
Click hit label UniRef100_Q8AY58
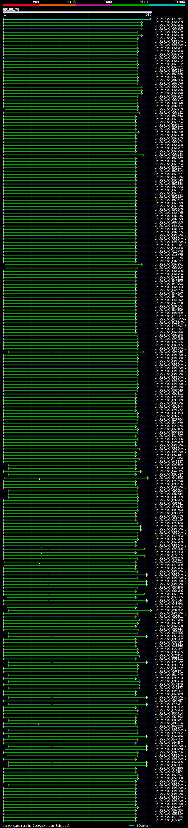click(169, 749)
